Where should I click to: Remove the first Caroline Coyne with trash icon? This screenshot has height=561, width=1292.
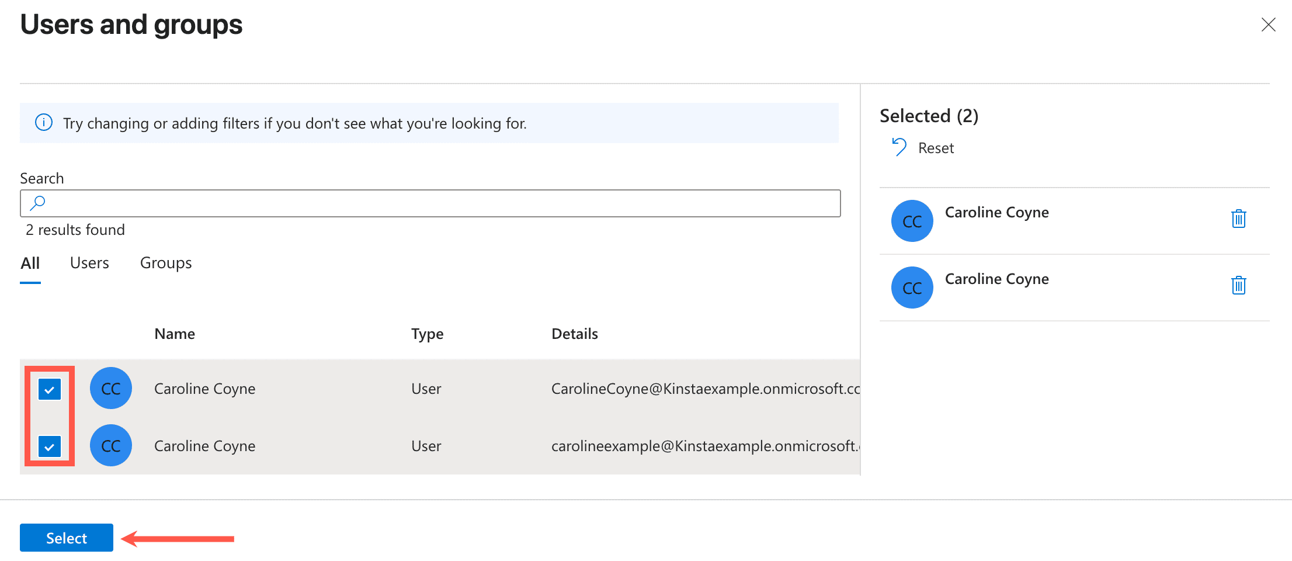pyautogui.click(x=1239, y=219)
